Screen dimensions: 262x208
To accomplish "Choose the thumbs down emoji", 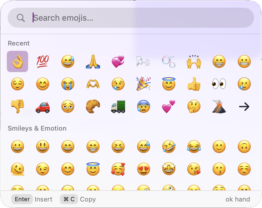I will tap(17, 106).
